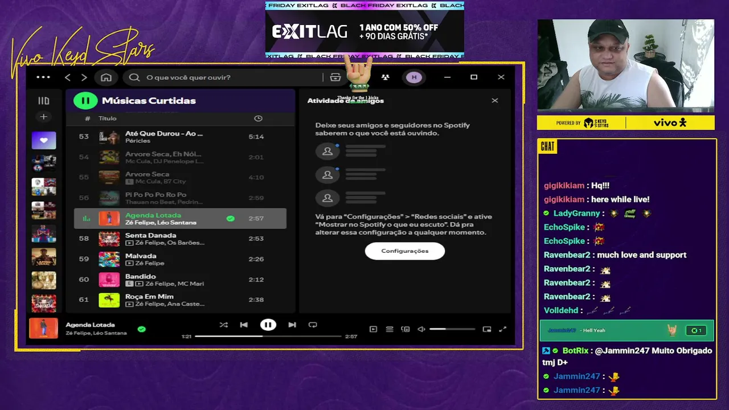729x410 pixels.
Task: Click the equalizer icon on Agenda Lotada row
Action: 87,218
